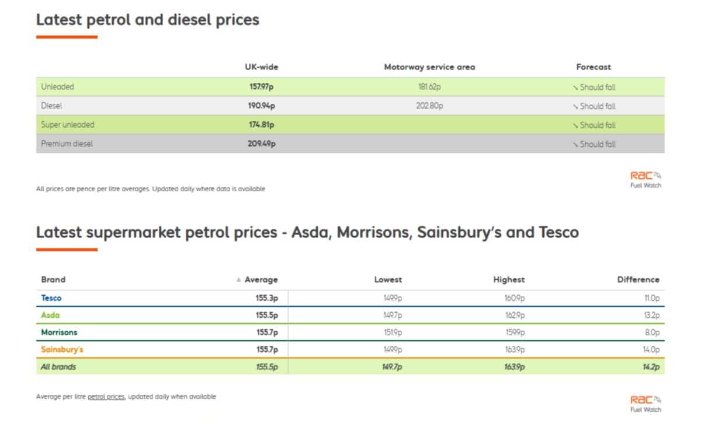Click the 181.62p motorway unleaded price
Screen dimensions: 701x424
coord(429,87)
